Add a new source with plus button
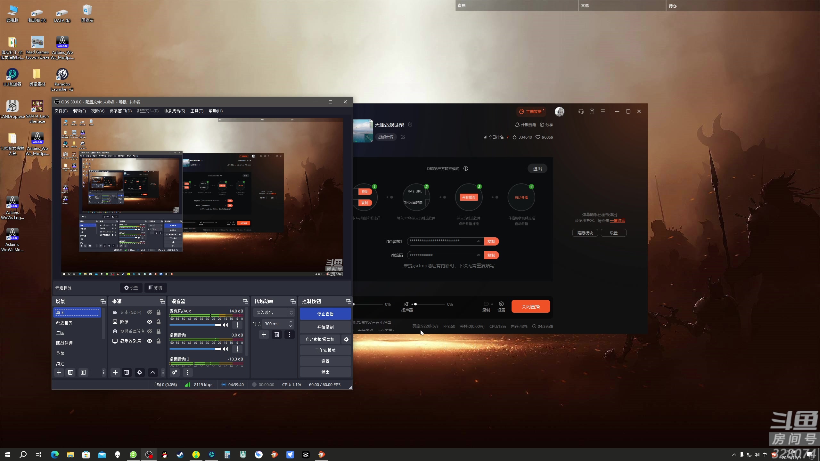Image resolution: width=820 pixels, height=461 pixels. 115,372
